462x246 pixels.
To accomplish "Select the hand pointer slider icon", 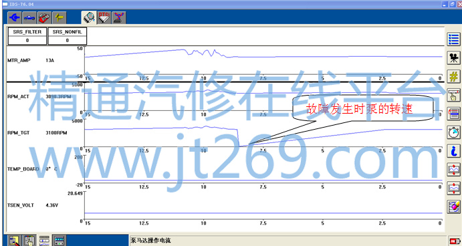I will point(454,95).
